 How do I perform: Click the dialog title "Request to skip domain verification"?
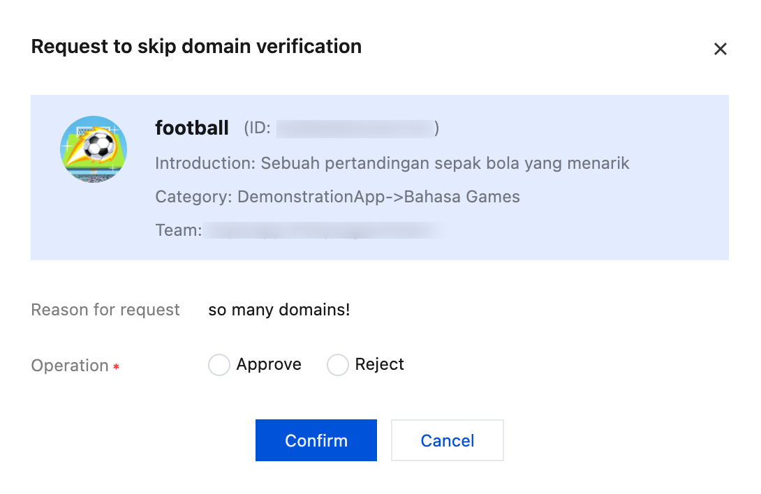[196, 47]
